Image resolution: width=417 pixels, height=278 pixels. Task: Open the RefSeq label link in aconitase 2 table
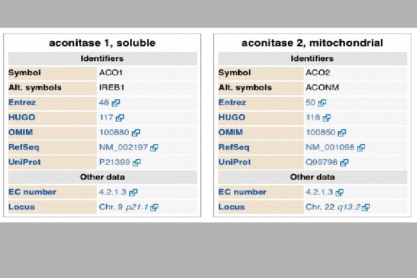pos(234,147)
